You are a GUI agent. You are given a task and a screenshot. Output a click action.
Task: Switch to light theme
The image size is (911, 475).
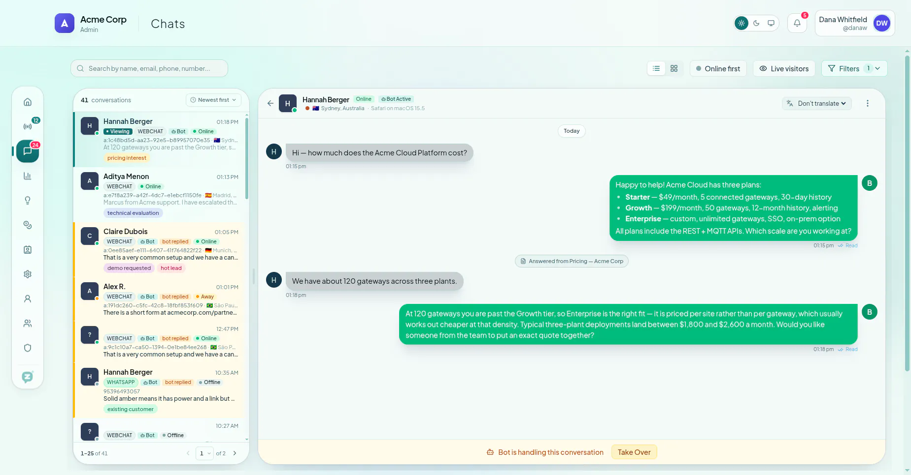(x=742, y=23)
